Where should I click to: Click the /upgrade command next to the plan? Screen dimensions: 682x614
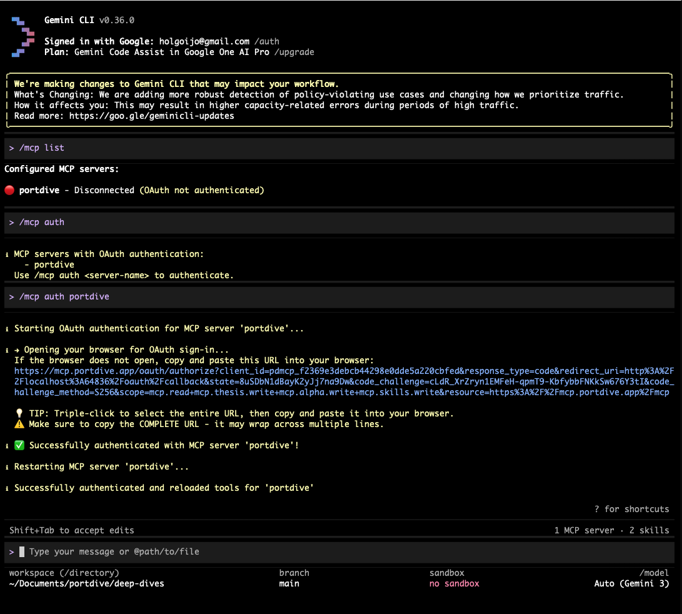(x=294, y=53)
